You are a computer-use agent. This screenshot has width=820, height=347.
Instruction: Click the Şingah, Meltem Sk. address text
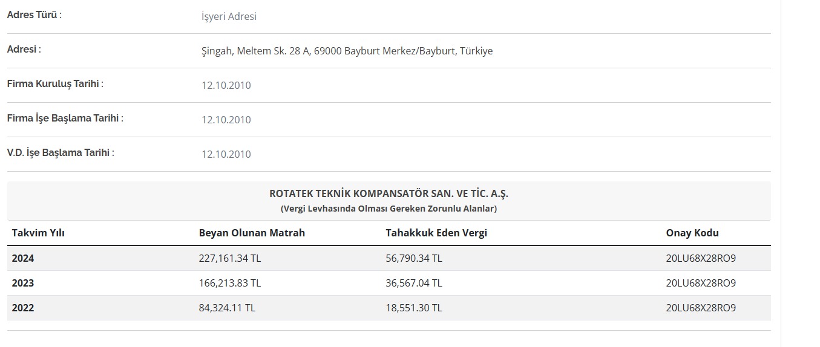pyautogui.click(x=347, y=51)
